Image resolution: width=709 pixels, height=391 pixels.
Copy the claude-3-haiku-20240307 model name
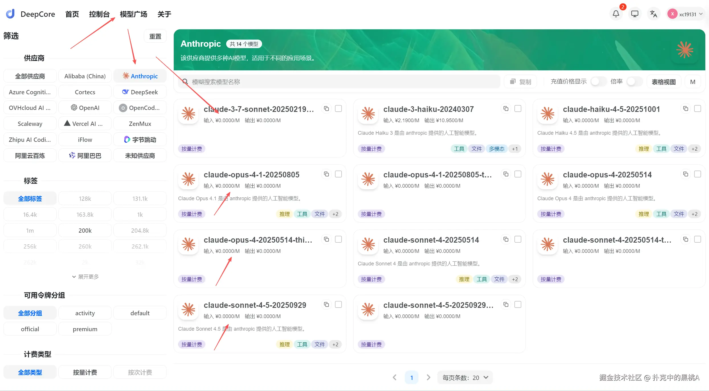[x=506, y=109]
